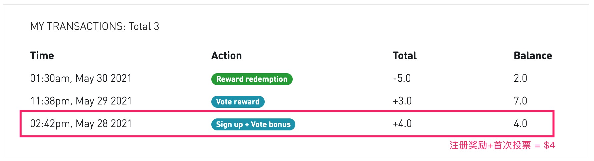Click the Time column header
594x161 pixels.
(x=42, y=56)
